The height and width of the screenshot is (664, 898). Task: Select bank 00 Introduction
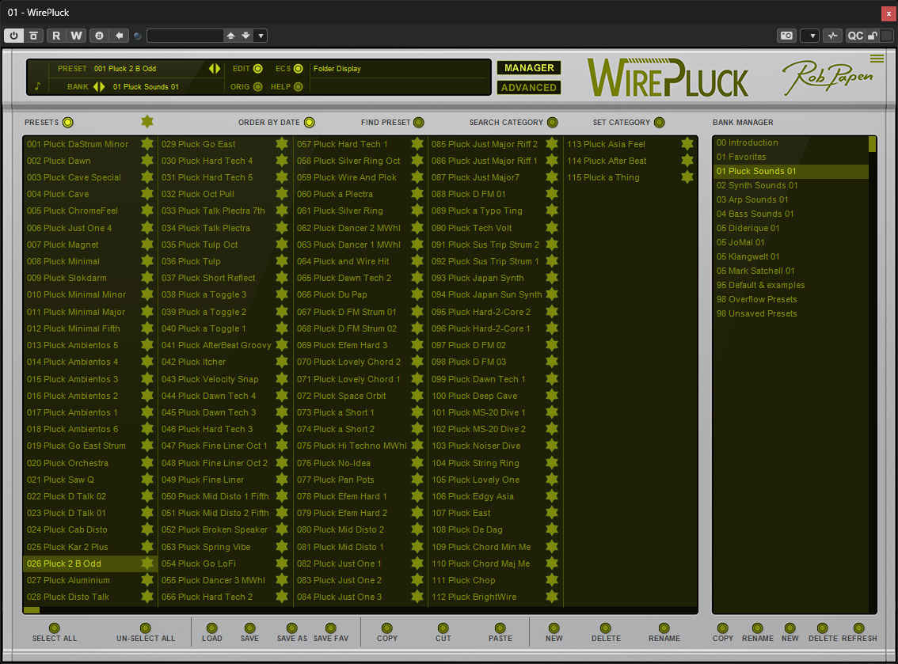pos(790,142)
